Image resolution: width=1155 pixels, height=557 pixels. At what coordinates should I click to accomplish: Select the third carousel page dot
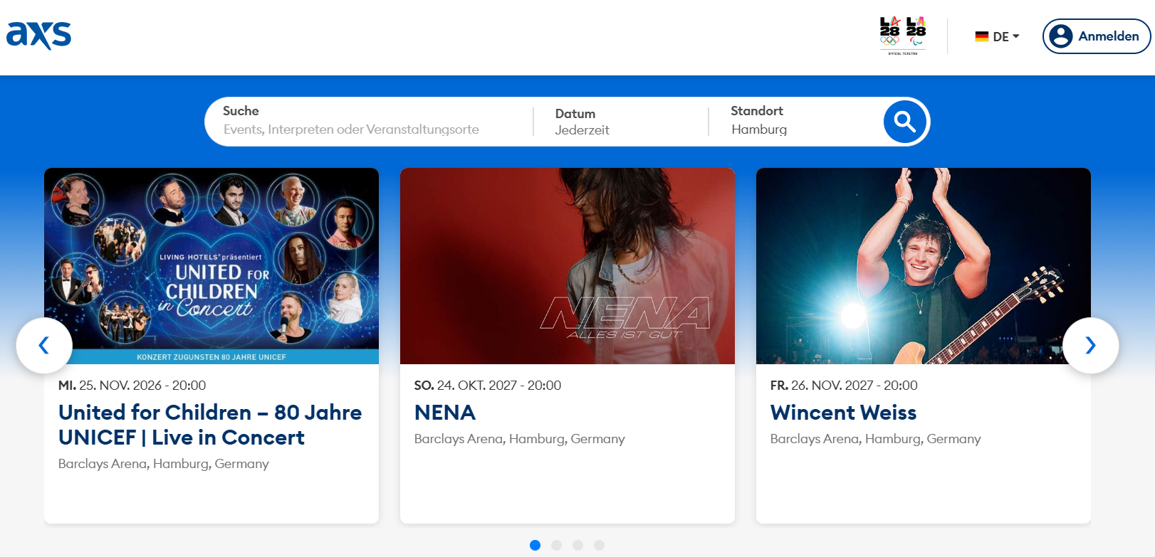[x=578, y=545]
